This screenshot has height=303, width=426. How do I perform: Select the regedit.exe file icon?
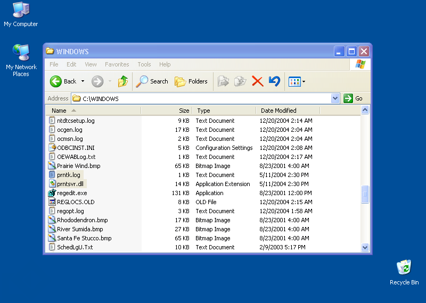pos(52,193)
